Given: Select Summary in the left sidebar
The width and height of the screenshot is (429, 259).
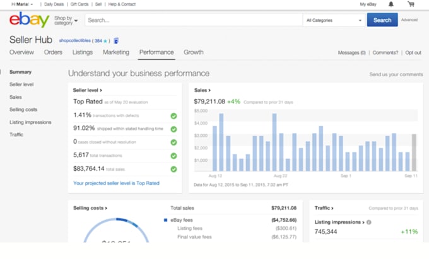Looking at the screenshot, I should 21,72.
